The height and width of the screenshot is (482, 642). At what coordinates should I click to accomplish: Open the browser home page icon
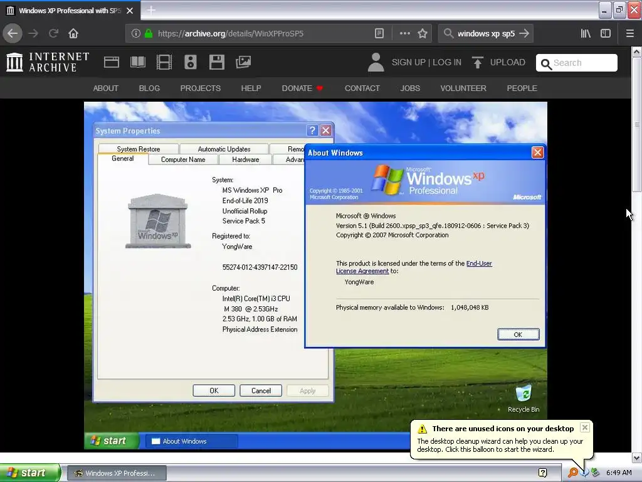73,34
